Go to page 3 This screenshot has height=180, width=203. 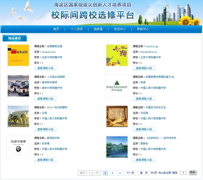pyautogui.click(x=120, y=173)
